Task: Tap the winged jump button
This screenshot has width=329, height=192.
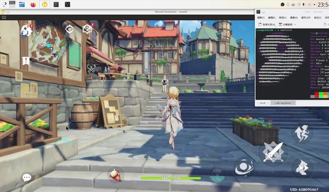Action: 302,133
